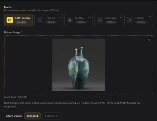Image resolution: width=157 pixels, height=121 pixels.
Task: Select Standard texture quality
Action: [x=33, y=116]
